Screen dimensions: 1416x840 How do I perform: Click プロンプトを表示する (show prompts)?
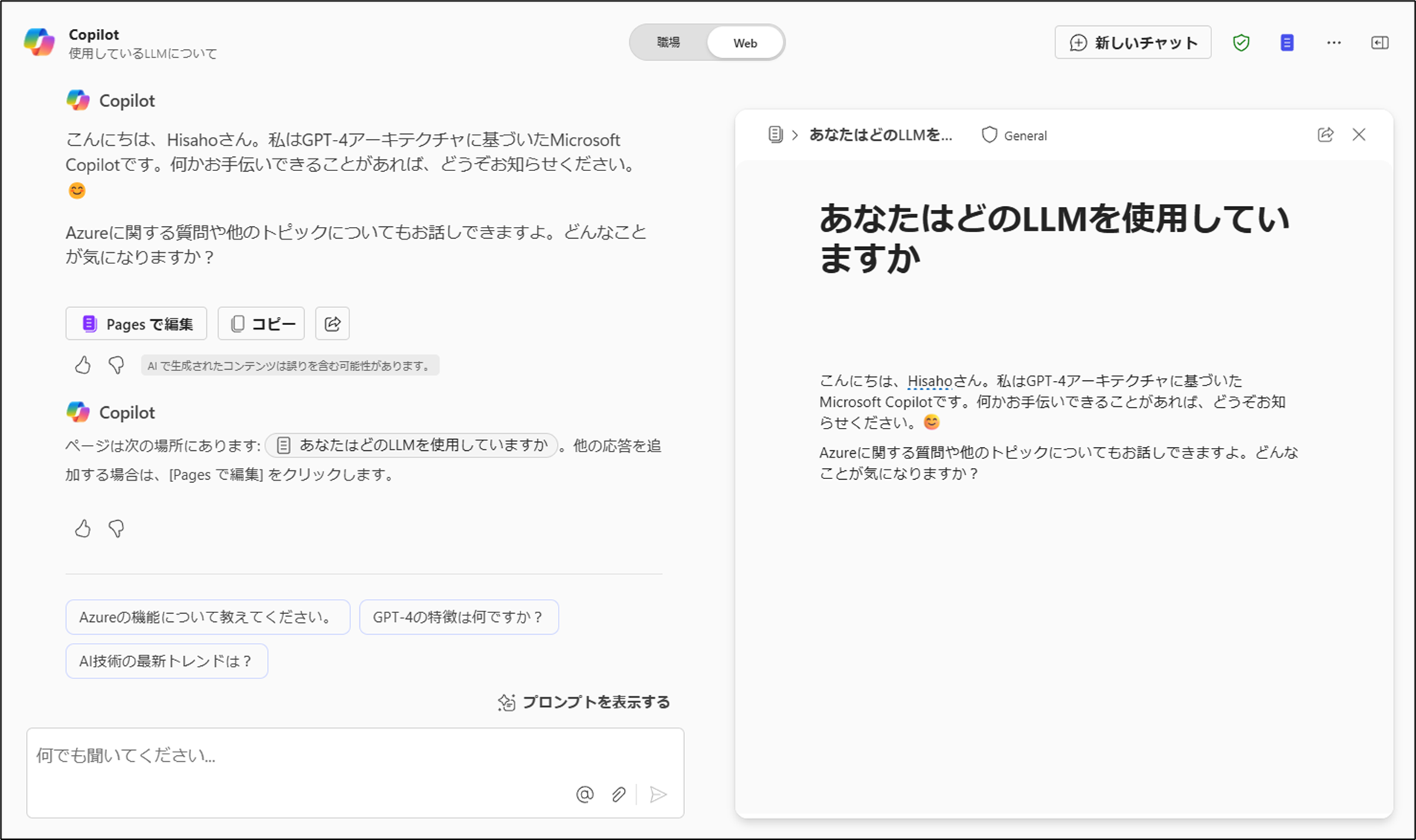pos(584,702)
